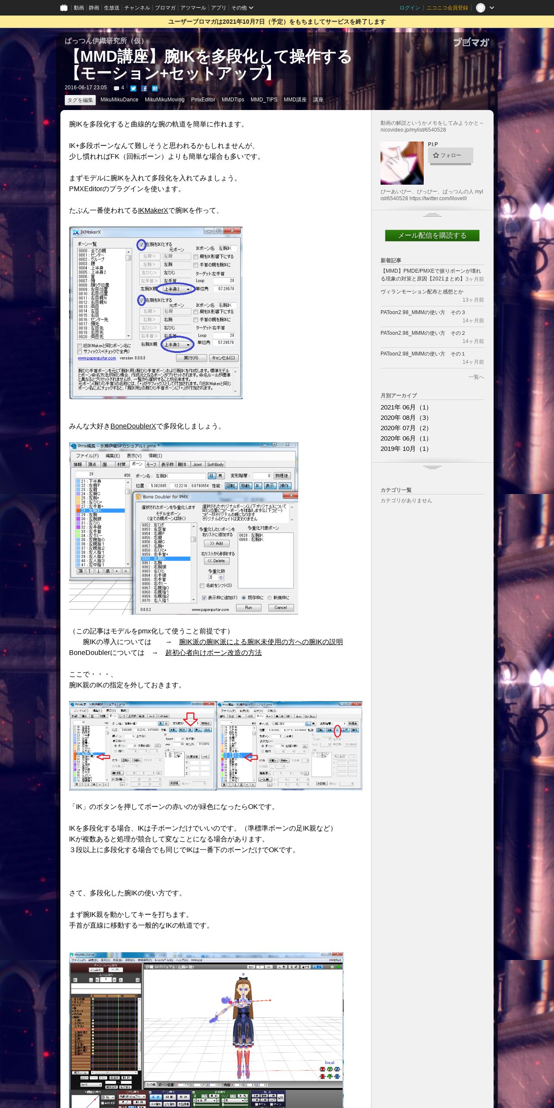Go to アプリ in the top navigation
554x1108 pixels.
click(218, 8)
